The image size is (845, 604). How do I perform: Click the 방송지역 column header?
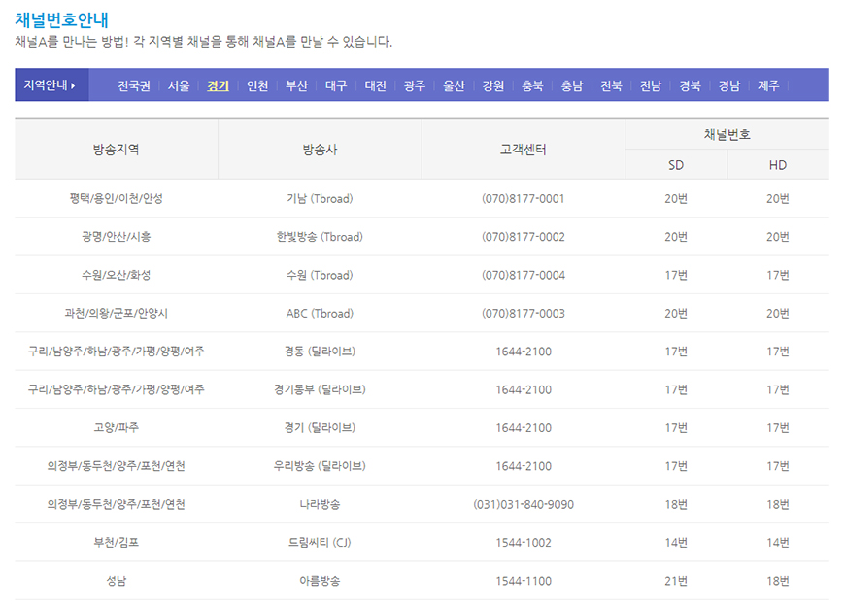coord(116,150)
